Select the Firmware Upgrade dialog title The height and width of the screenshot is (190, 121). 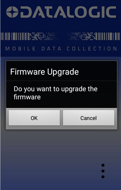[x=44, y=72]
